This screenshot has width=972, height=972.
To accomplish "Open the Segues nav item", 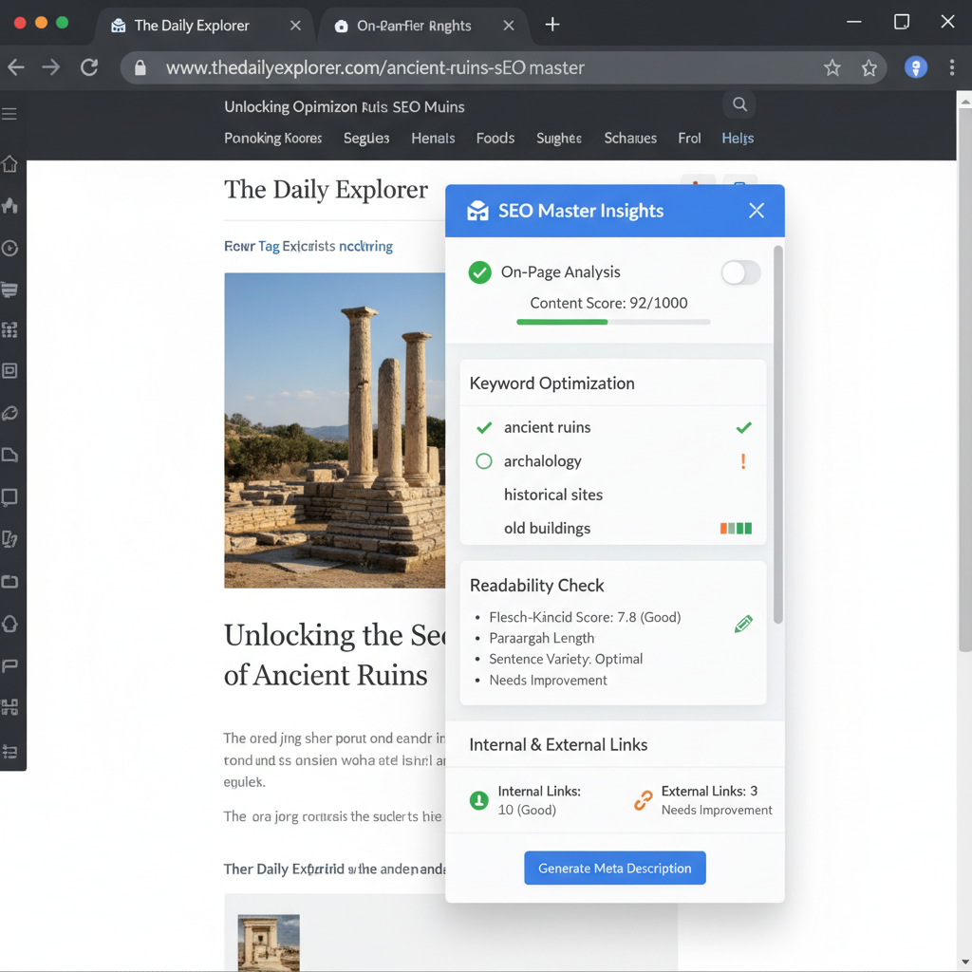I will 366,139.
